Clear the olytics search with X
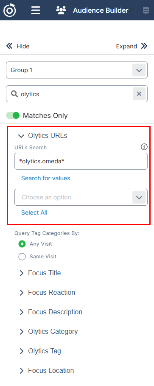Viewport: 154px width, 386px height. tap(139, 94)
